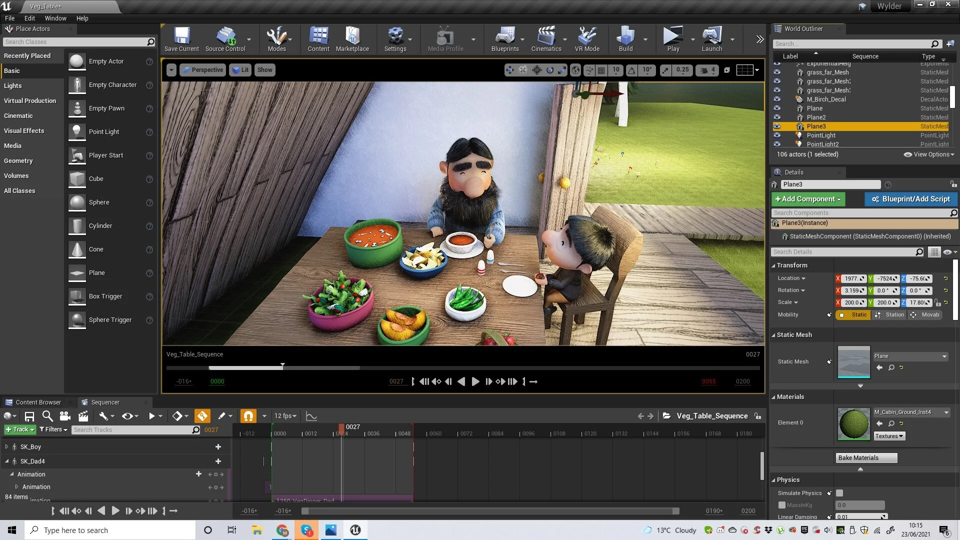Open the Window menu
Image resolution: width=960 pixels, height=540 pixels.
click(55, 18)
